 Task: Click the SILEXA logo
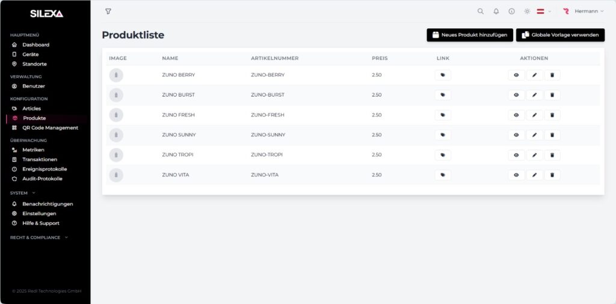46,14
